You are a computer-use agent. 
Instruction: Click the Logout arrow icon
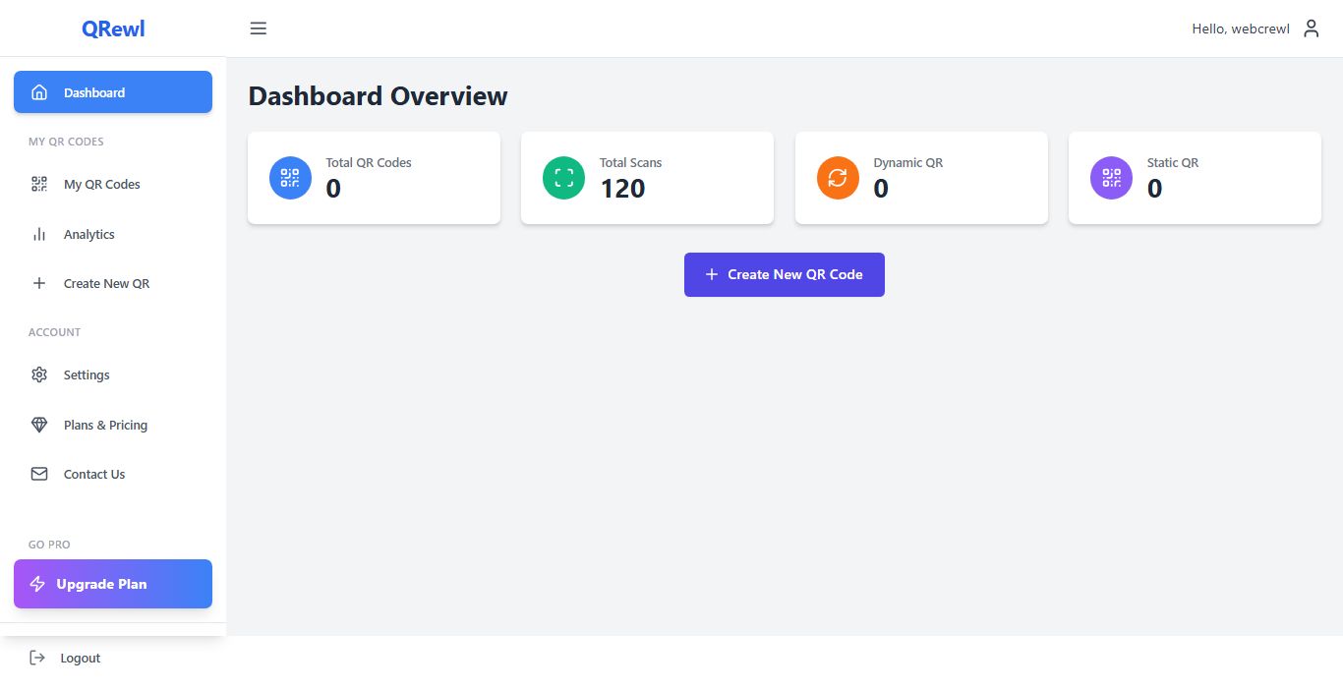pyautogui.click(x=37, y=658)
